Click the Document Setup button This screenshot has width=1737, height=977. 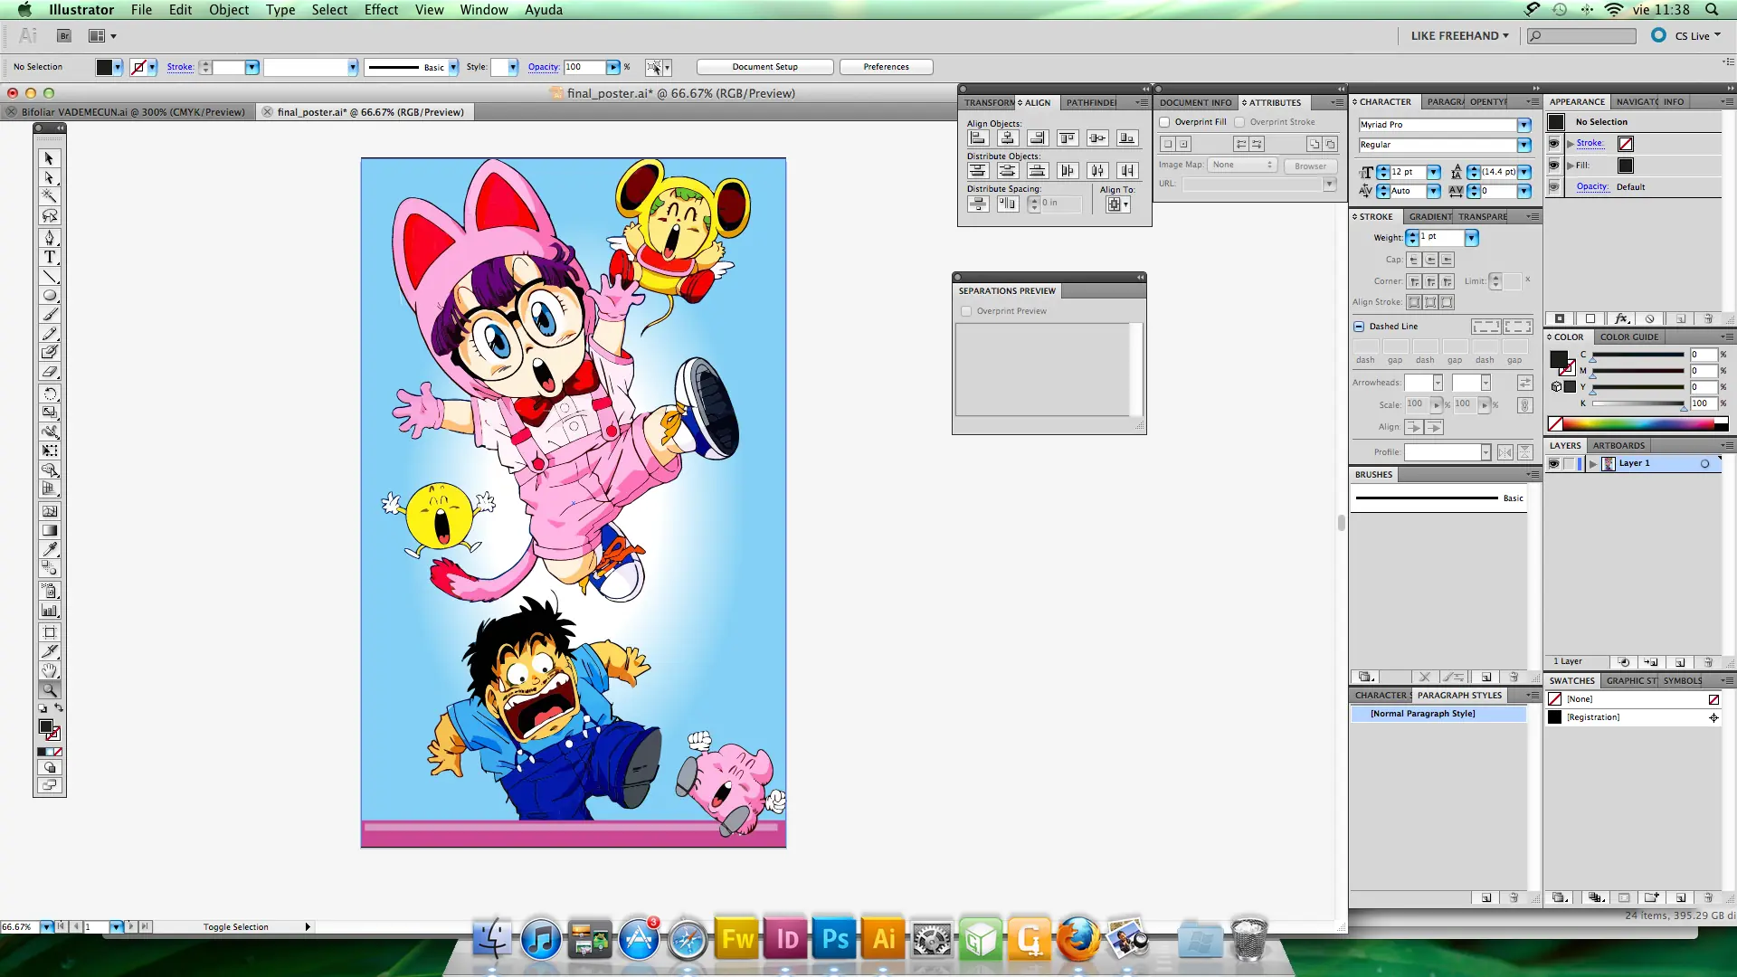[x=765, y=67]
